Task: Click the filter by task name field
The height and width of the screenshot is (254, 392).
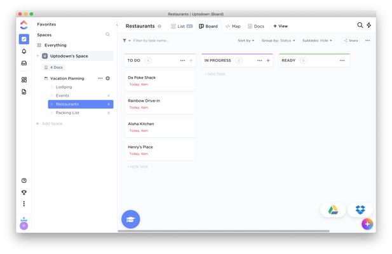Action: pos(151,41)
